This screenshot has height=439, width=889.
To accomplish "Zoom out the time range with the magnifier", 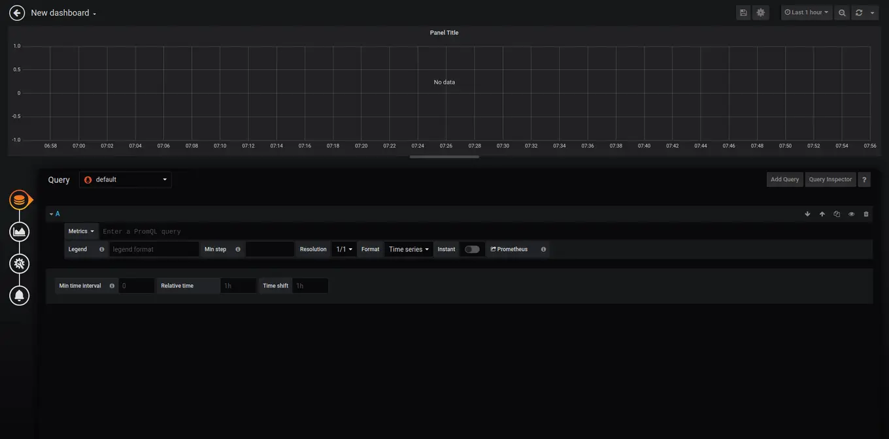I will 841,12.
